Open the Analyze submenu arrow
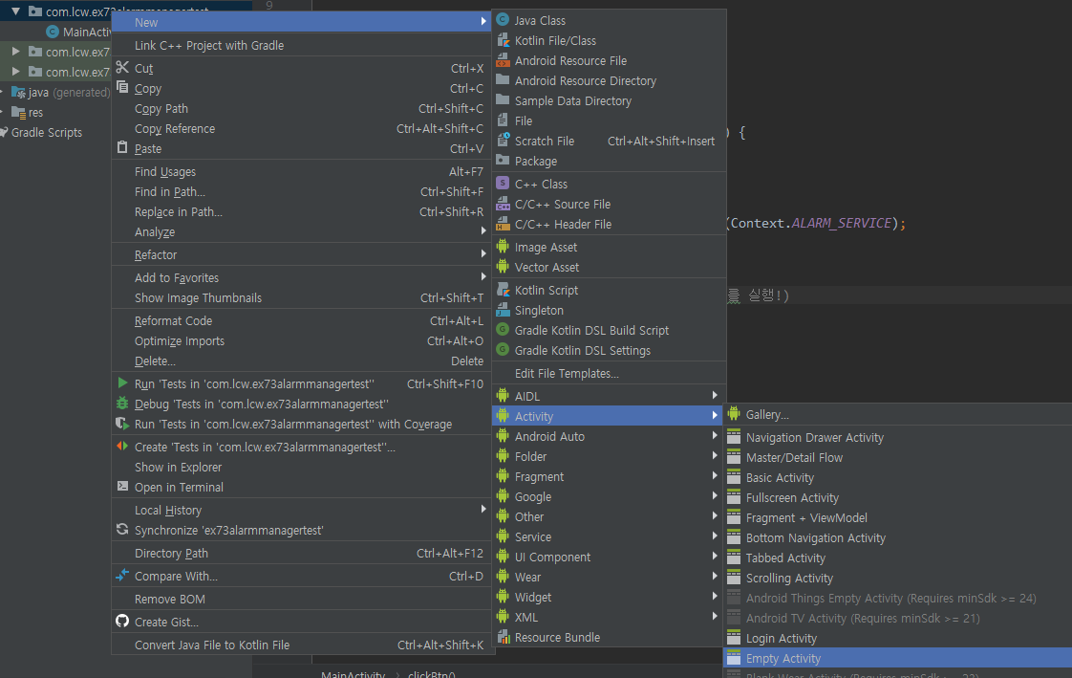The width and height of the screenshot is (1072, 678). tap(483, 231)
